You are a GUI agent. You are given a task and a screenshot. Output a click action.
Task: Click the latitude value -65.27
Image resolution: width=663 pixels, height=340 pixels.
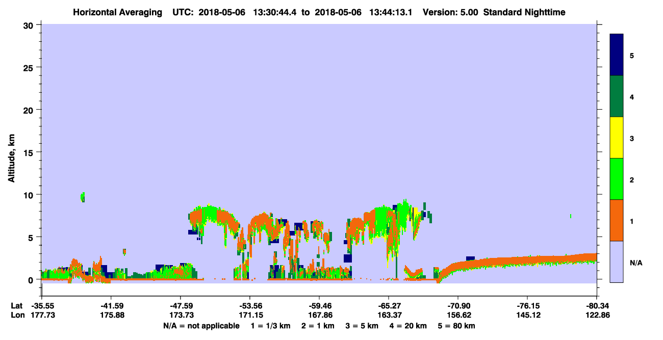(389, 306)
